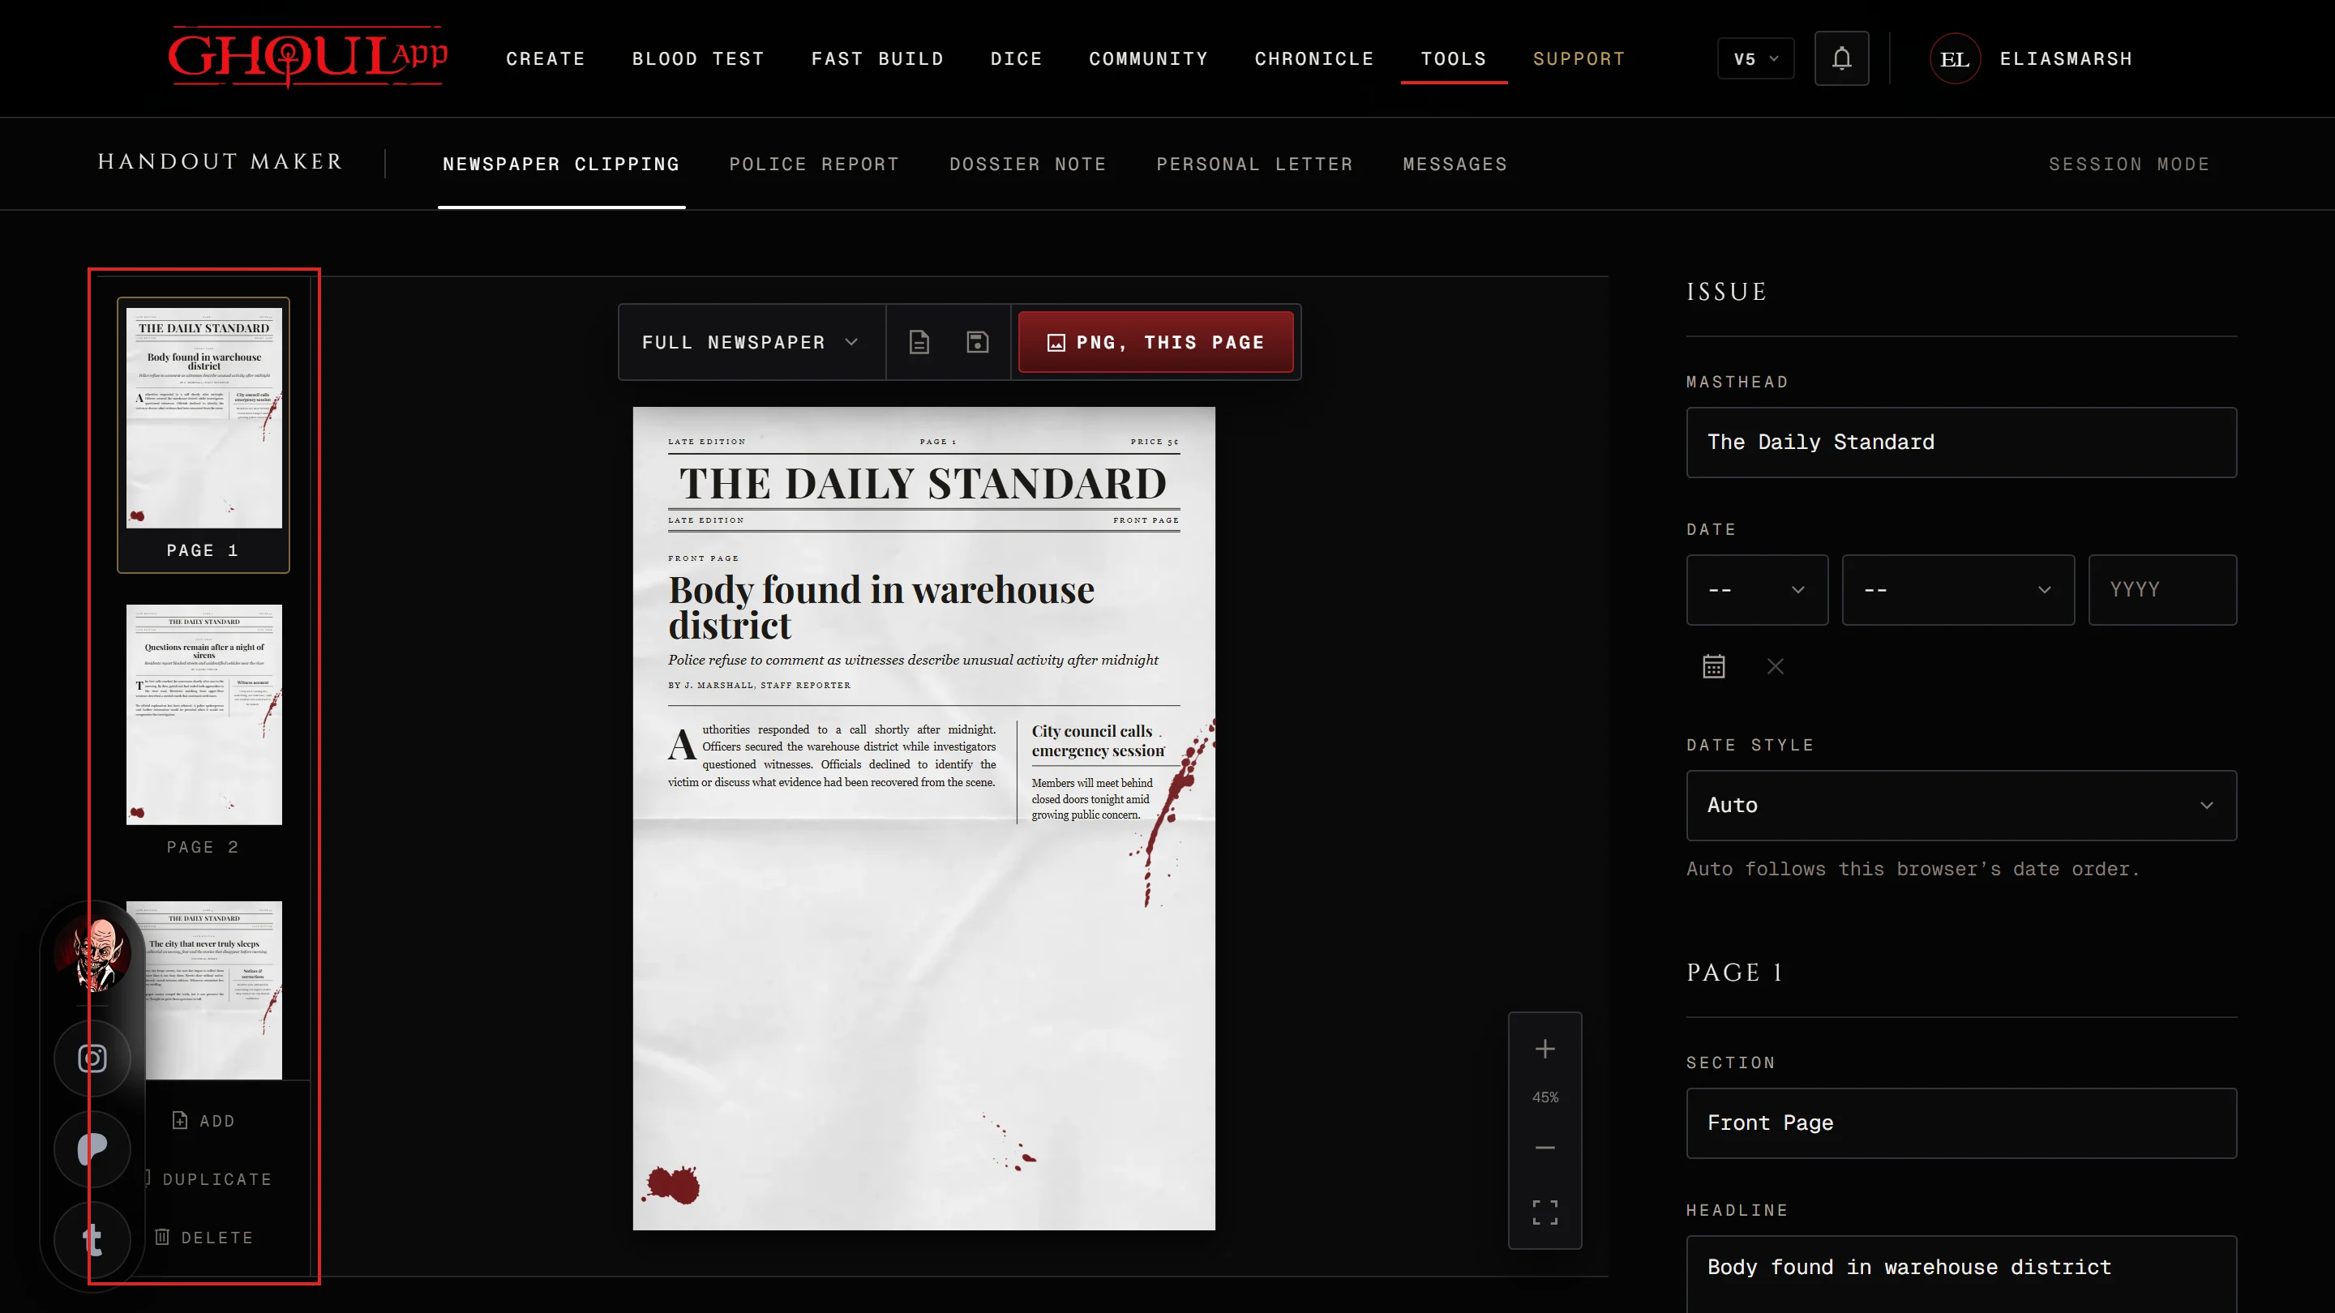Screen dimensions: 2335x1313
Task: Open the Create menu
Action: 545,59
